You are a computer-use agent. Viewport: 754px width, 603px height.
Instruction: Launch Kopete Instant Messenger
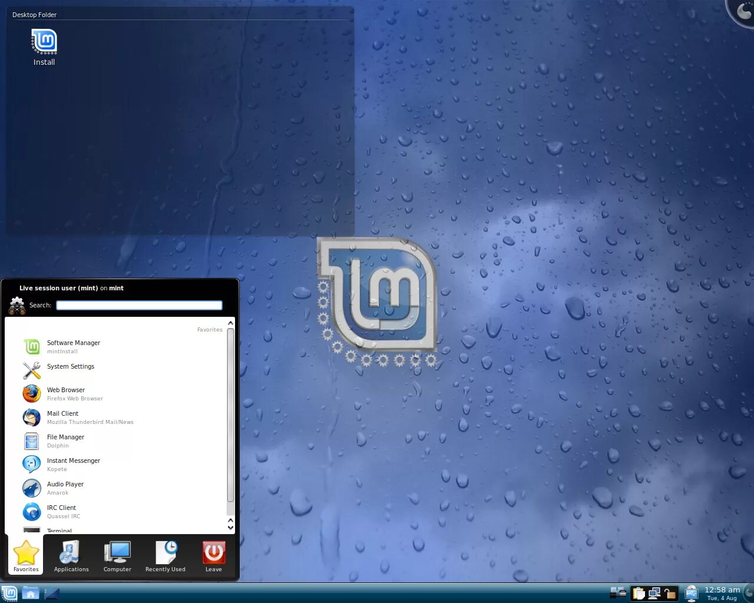123,465
